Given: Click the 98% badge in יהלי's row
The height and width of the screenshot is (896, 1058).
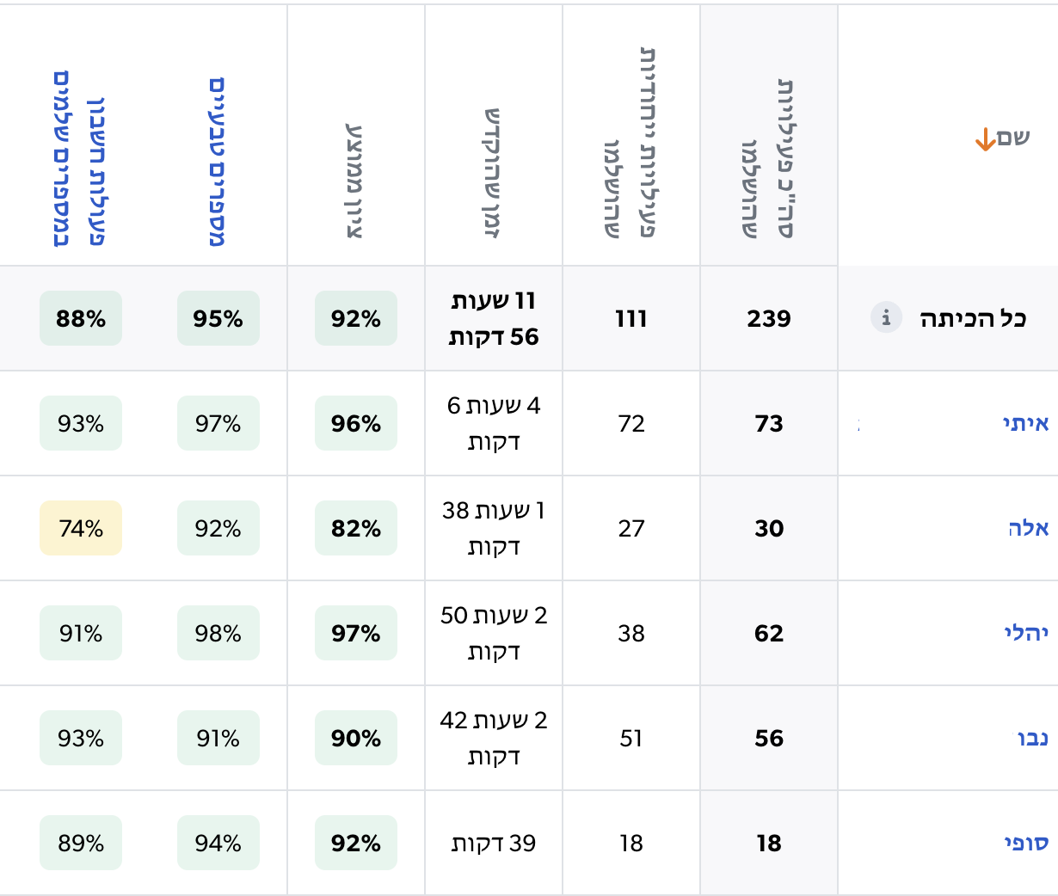Looking at the screenshot, I should coord(218,633).
